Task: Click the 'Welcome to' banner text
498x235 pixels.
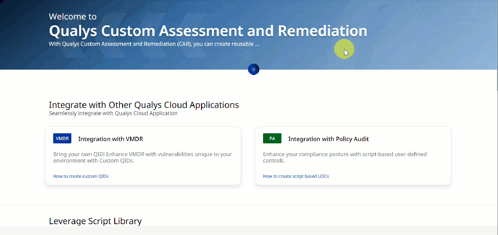Action: tap(73, 17)
